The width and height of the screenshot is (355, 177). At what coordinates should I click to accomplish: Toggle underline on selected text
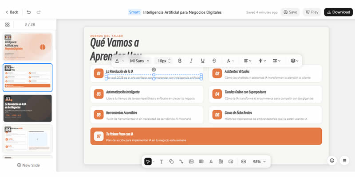click(203, 61)
